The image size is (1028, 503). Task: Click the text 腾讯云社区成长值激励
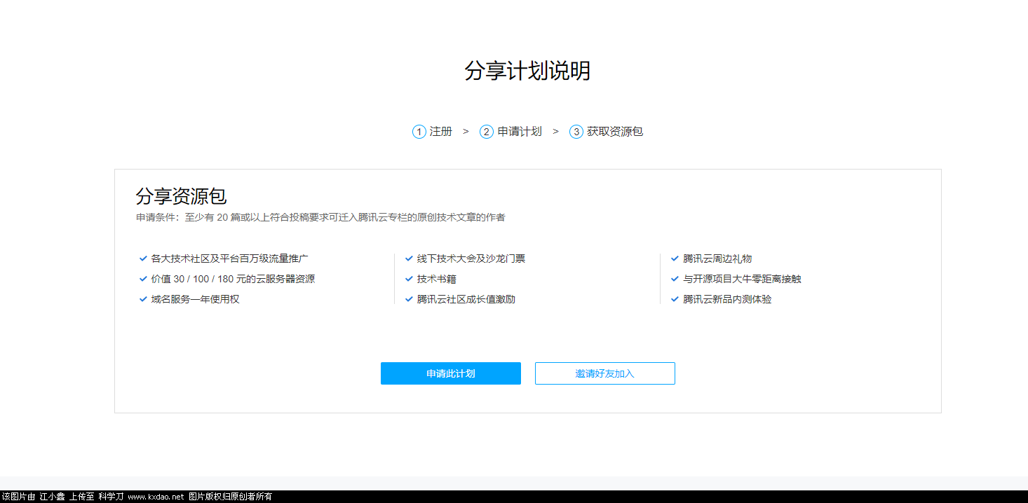(466, 299)
